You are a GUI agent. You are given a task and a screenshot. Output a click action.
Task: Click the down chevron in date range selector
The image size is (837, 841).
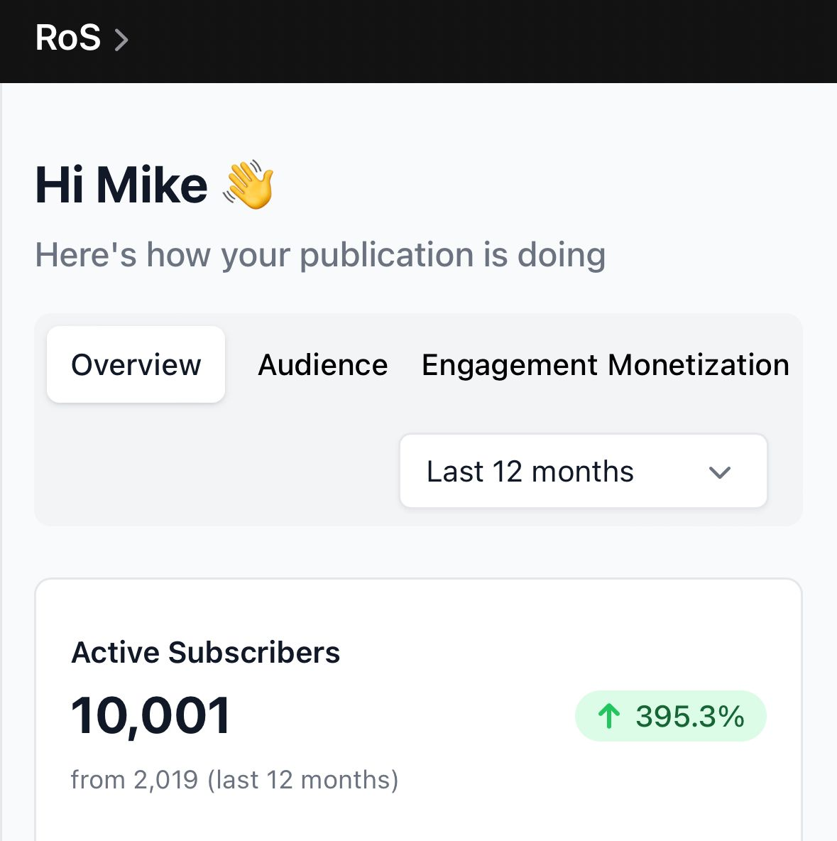pyautogui.click(x=719, y=472)
